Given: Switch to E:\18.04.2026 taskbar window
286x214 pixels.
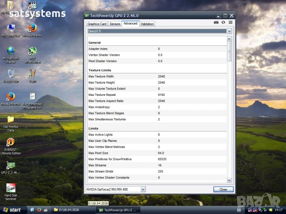Looking at the screenshot, I should pyautogui.click(x=73, y=210).
